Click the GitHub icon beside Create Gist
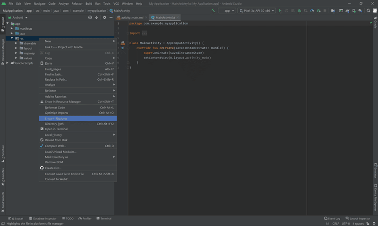 (x=42, y=168)
